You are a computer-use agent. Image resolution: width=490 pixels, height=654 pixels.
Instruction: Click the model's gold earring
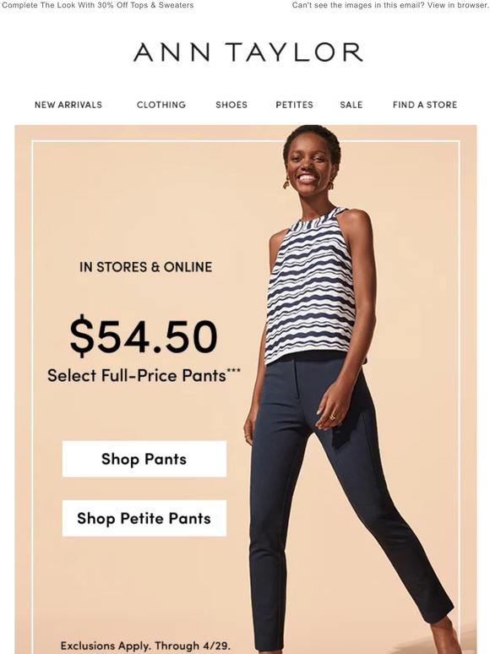point(286,183)
